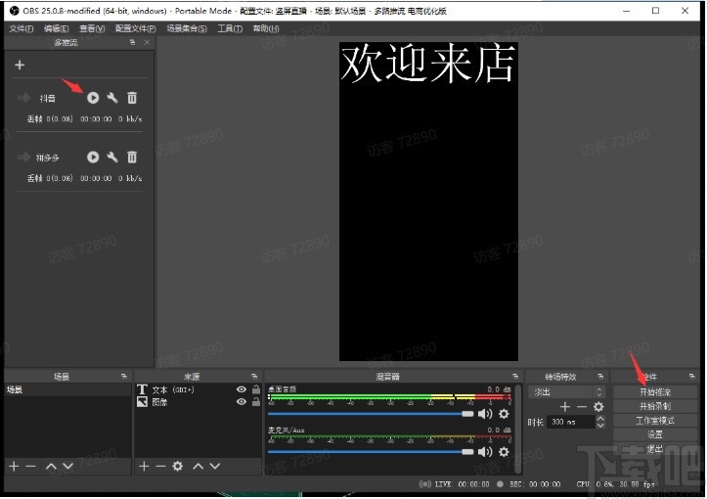Remove the selected scene

click(30, 466)
